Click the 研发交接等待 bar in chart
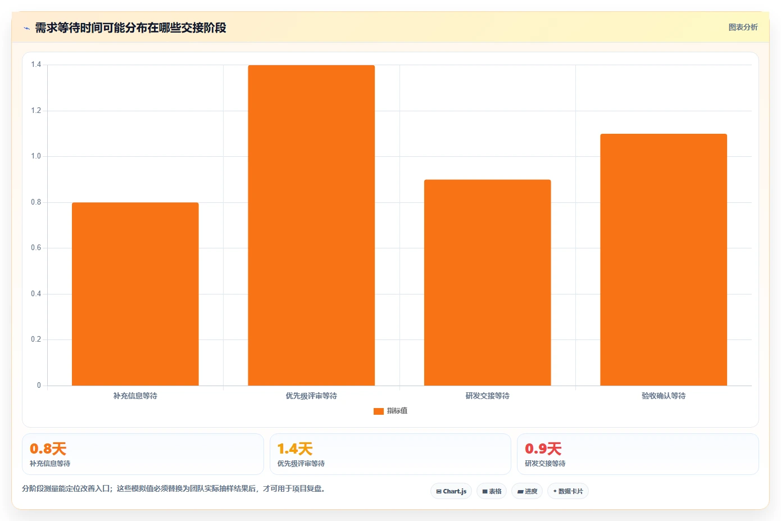 [488, 283]
